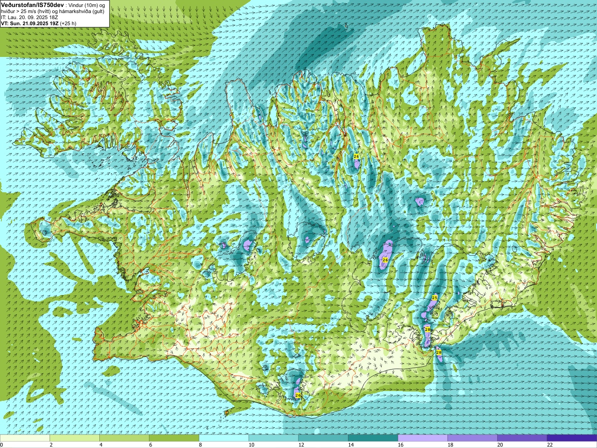Click the legend scale number 16
This screenshot has width=597, height=448.
coord(401,445)
